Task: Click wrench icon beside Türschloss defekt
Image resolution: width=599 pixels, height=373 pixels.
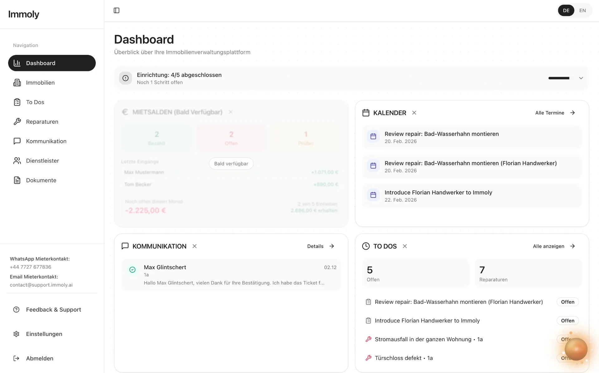Action: tap(368, 358)
